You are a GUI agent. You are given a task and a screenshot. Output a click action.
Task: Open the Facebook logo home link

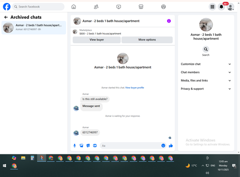coord(7,7)
